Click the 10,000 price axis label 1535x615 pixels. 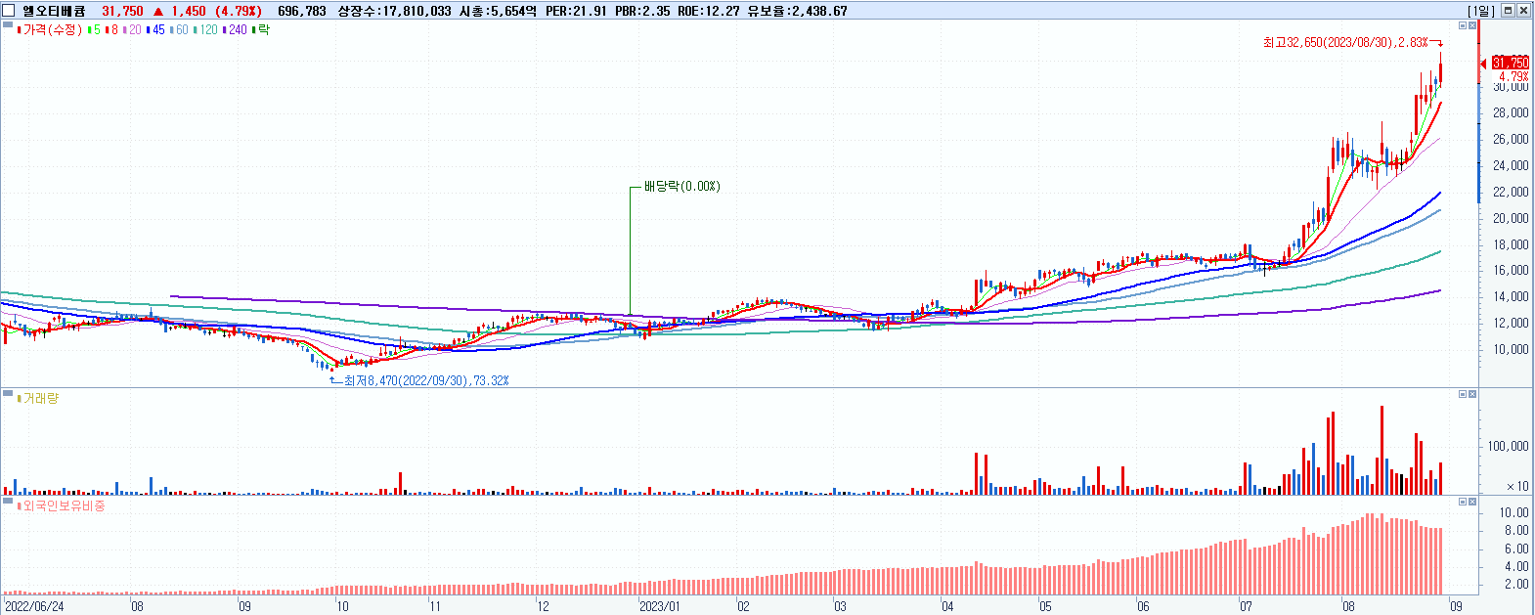pos(1511,349)
